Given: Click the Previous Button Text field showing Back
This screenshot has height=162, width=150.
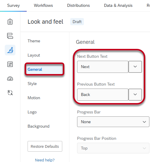Looking at the screenshot, I should pos(103,94).
